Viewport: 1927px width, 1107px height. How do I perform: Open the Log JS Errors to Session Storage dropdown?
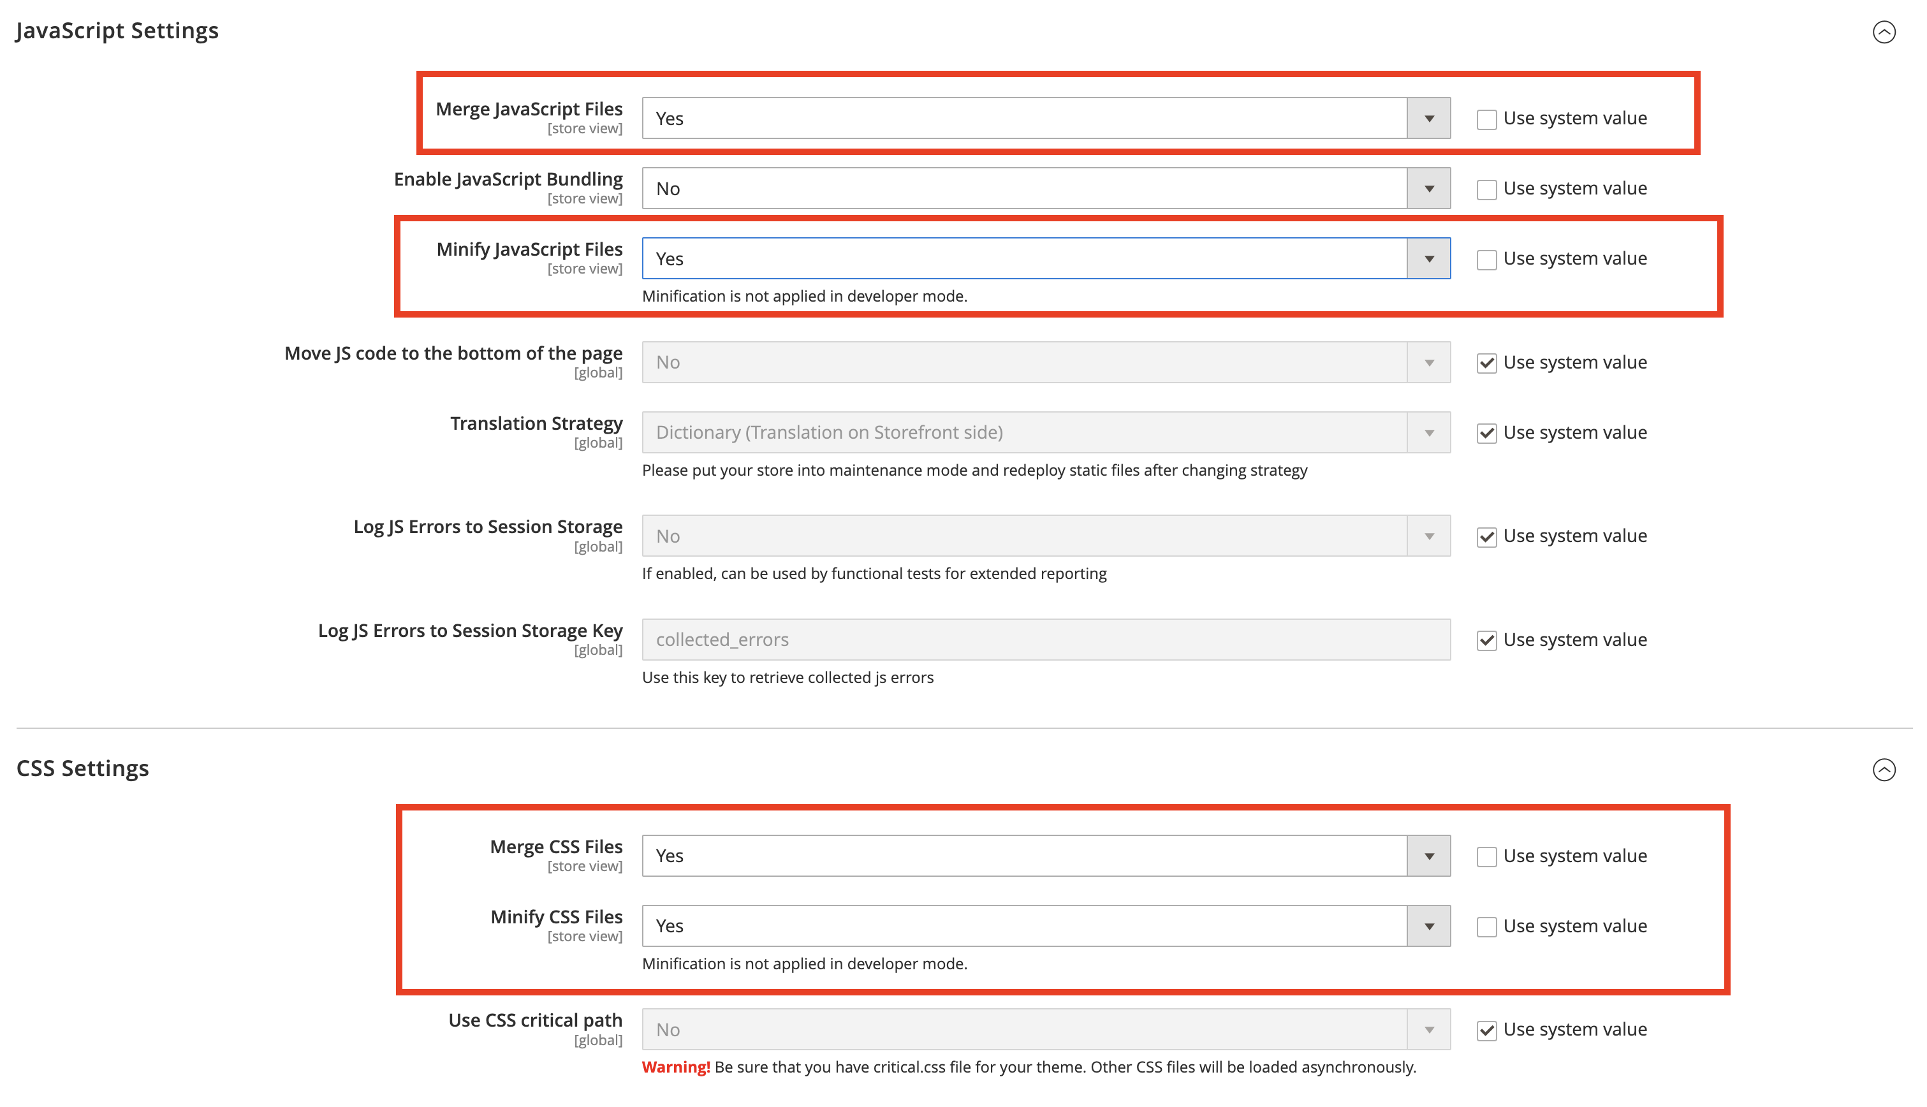(1429, 535)
